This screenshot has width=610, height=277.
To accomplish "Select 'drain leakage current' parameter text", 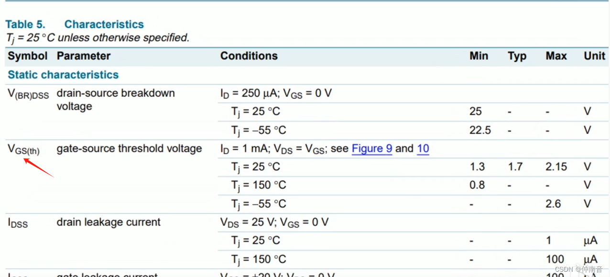I will (109, 222).
